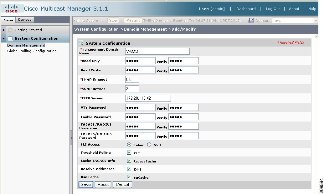Click the Cisco logo
This screenshot has height=194, width=324.
[12, 9]
